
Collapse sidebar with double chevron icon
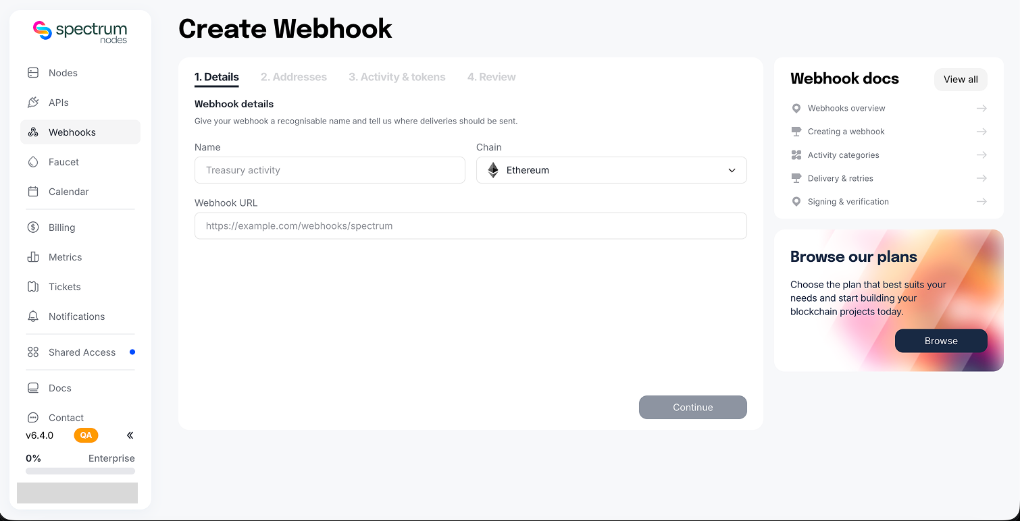click(x=130, y=435)
